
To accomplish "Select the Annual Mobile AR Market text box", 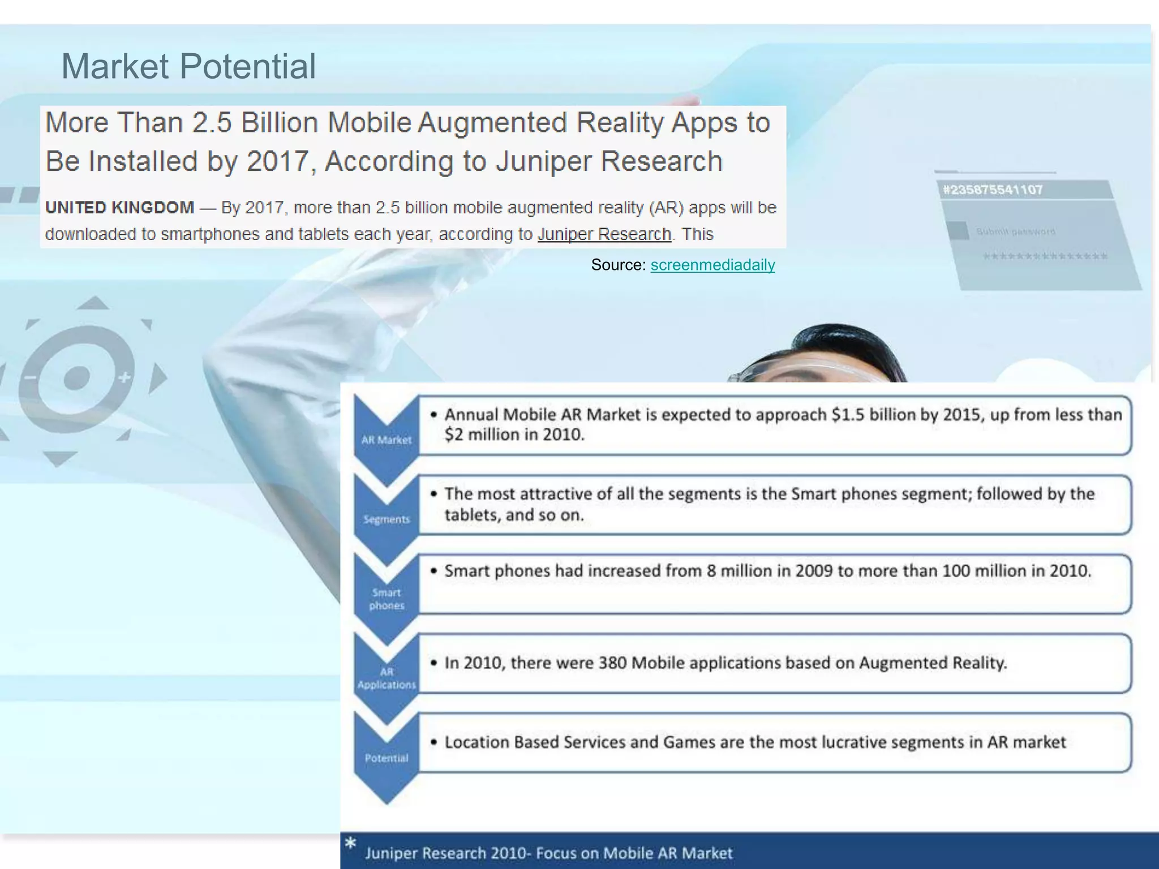I will (x=774, y=425).
